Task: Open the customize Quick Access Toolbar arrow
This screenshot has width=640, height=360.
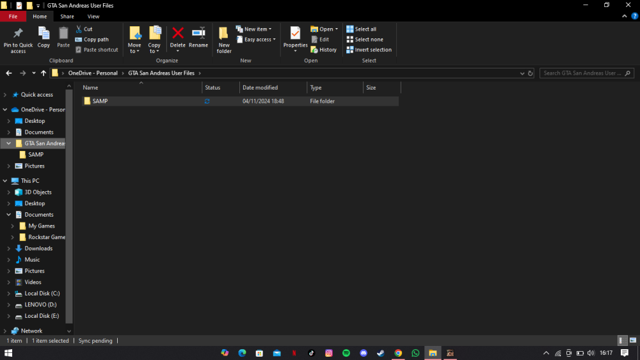Action: [x=38, y=6]
